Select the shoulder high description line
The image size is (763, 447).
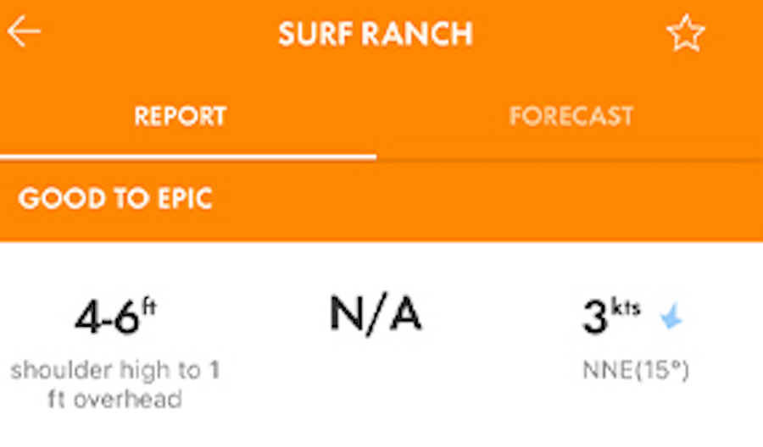(x=115, y=371)
